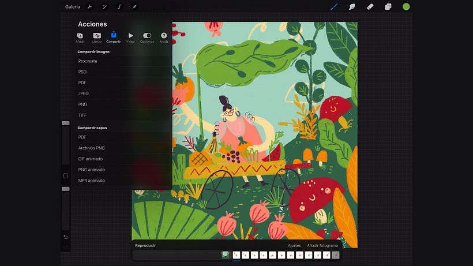Image resolution: width=473 pixels, height=266 pixels.
Task: Share image as Procreate file
Action: coord(122,61)
